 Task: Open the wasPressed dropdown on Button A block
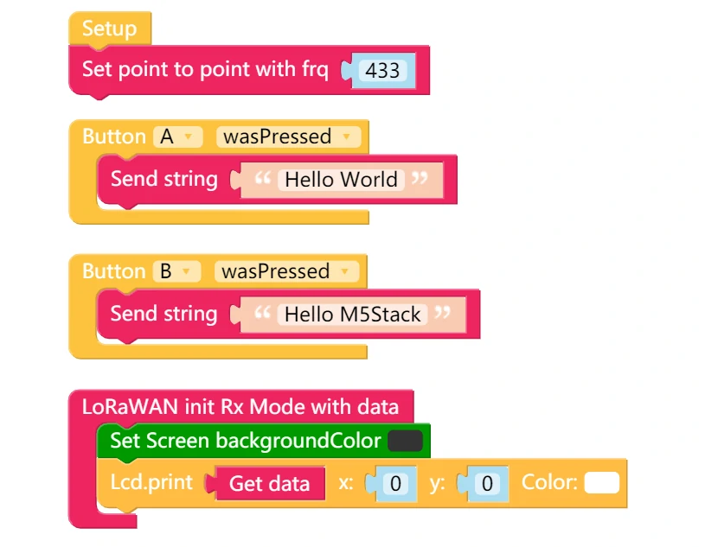(x=288, y=137)
